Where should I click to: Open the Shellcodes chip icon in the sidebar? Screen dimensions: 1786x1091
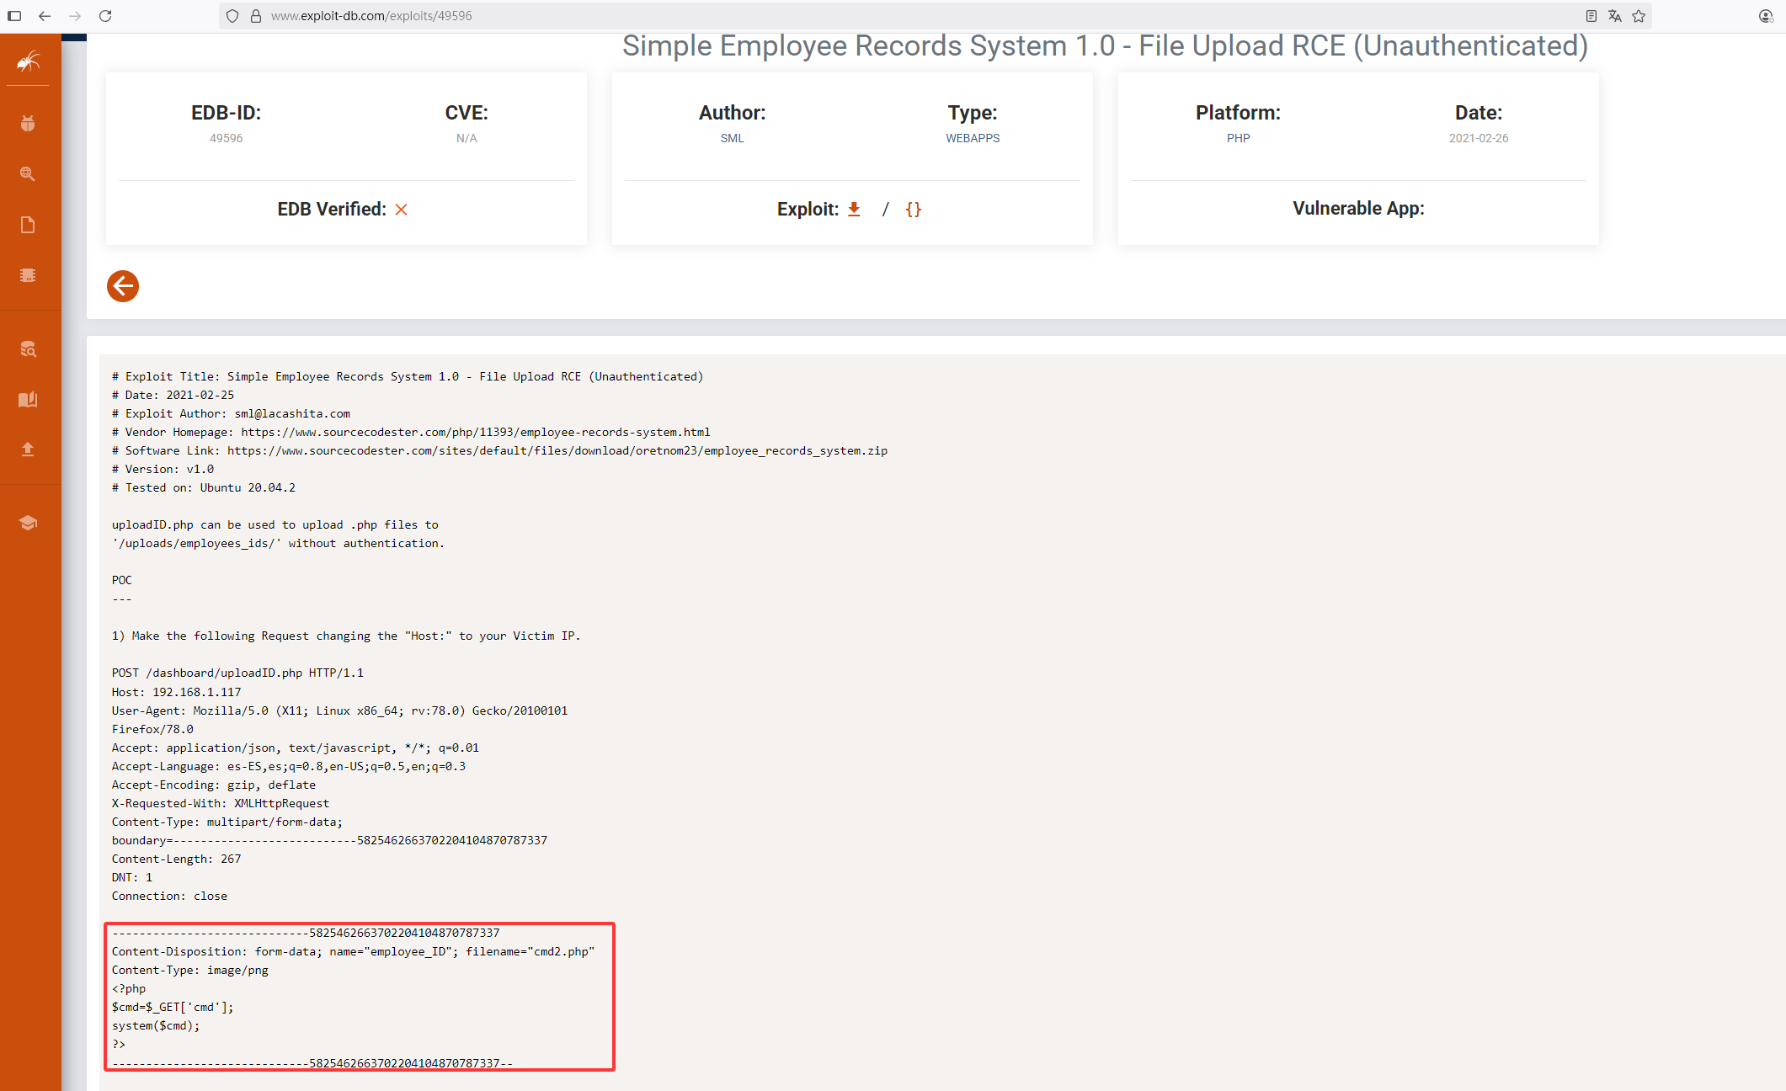point(28,275)
